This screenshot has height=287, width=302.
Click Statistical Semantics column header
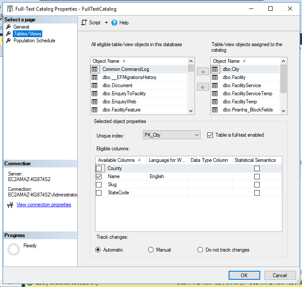(x=257, y=160)
